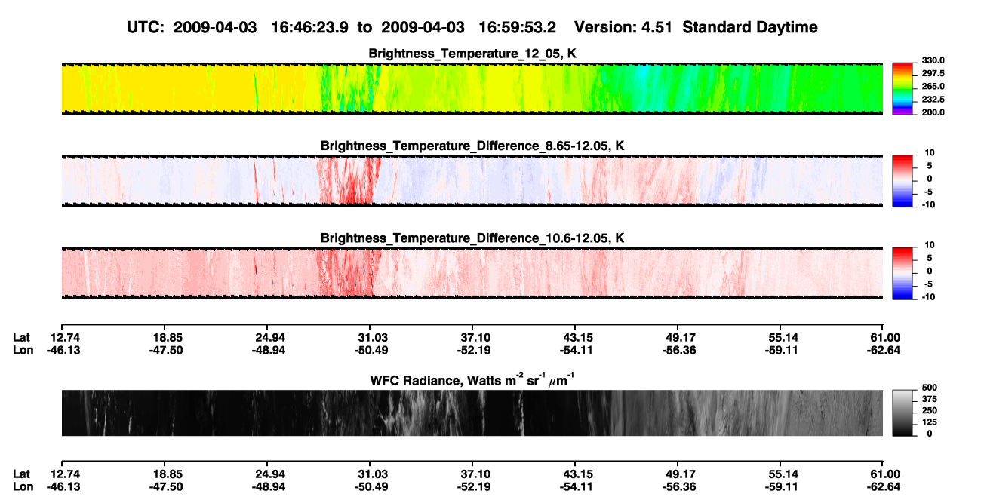Click the lower axis 61.00 latitude label

coord(884,474)
